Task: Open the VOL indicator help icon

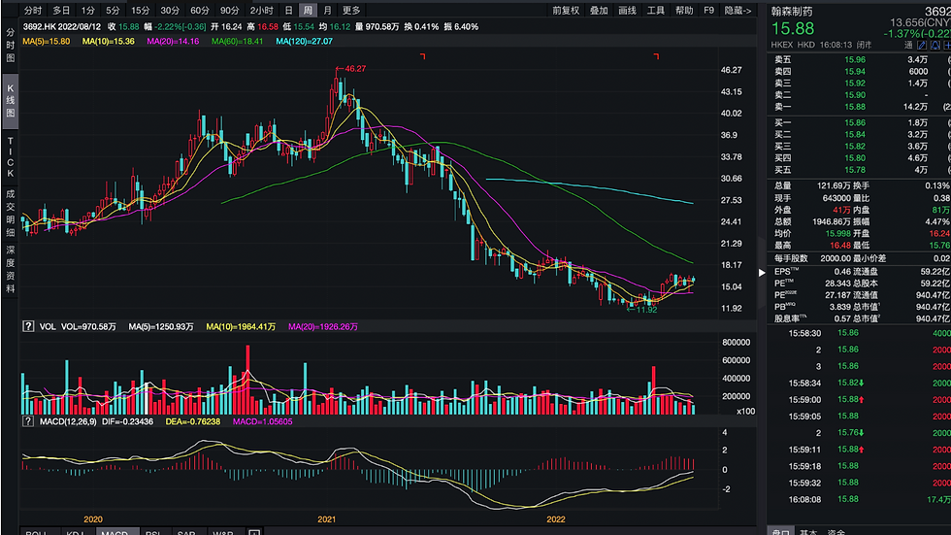Action: [x=28, y=327]
